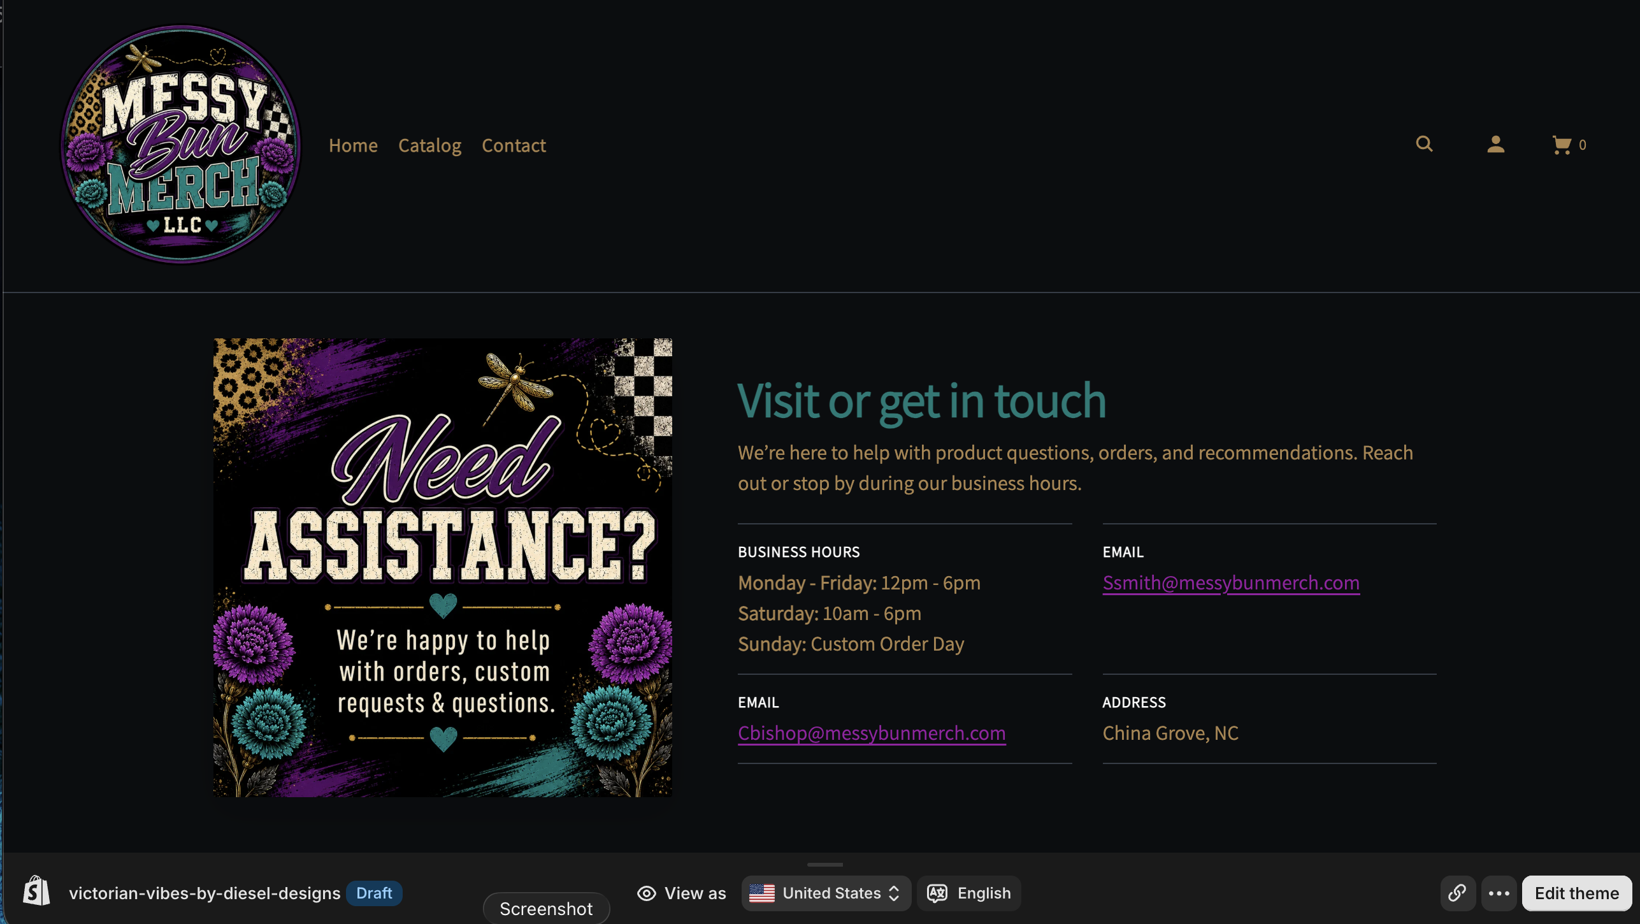Image resolution: width=1640 pixels, height=924 pixels.
Task: Open the shopping cart icon
Action: [1562, 145]
